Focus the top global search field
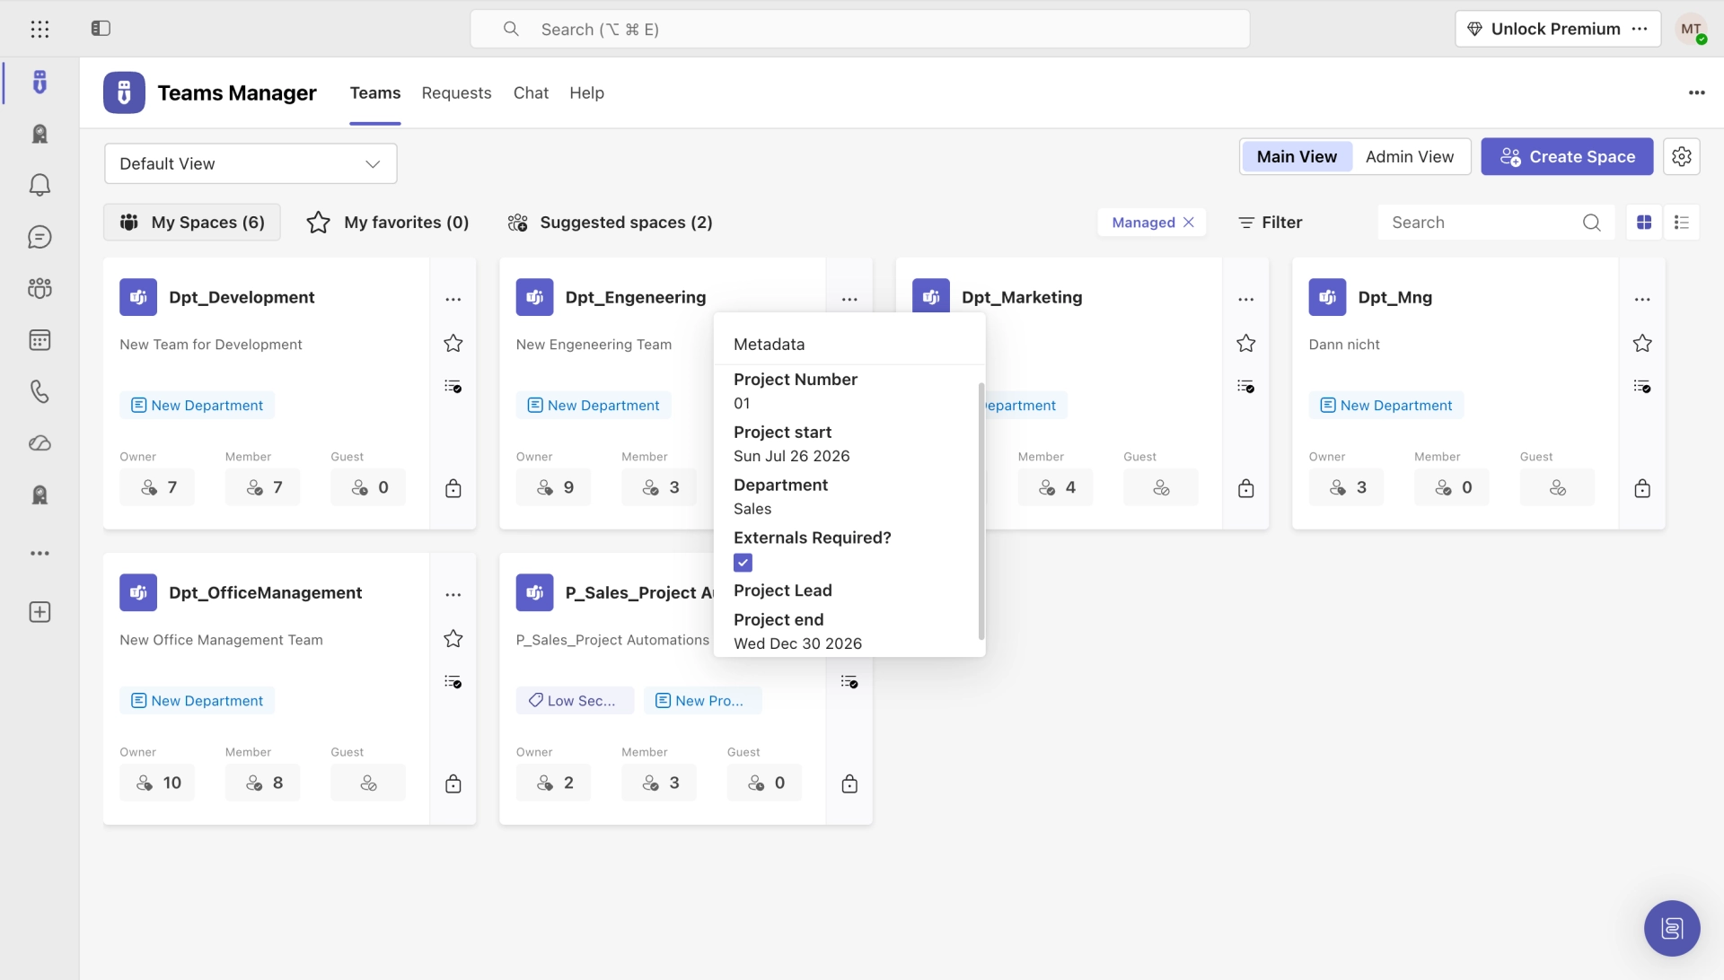Viewport: 1724px width, 980px height. [x=860, y=29]
